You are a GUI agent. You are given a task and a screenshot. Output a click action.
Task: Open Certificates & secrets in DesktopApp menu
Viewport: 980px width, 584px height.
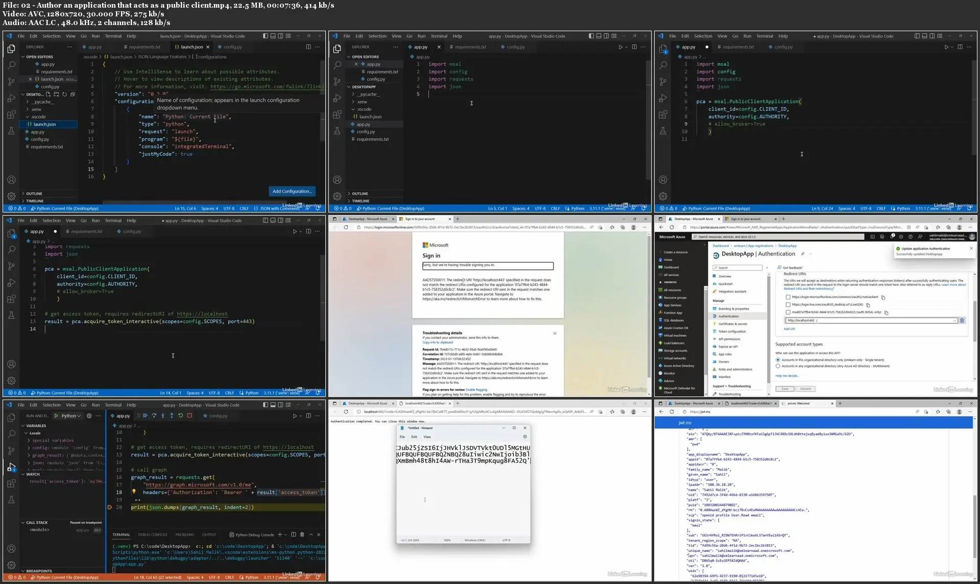click(x=732, y=324)
